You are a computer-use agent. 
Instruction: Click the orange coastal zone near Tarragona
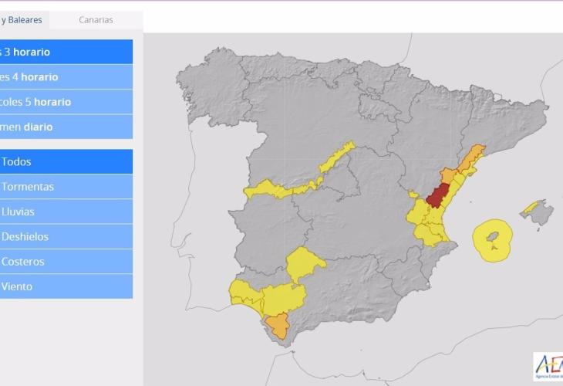(470, 158)
